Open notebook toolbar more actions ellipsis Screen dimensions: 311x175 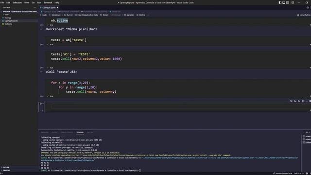[148, 15]
